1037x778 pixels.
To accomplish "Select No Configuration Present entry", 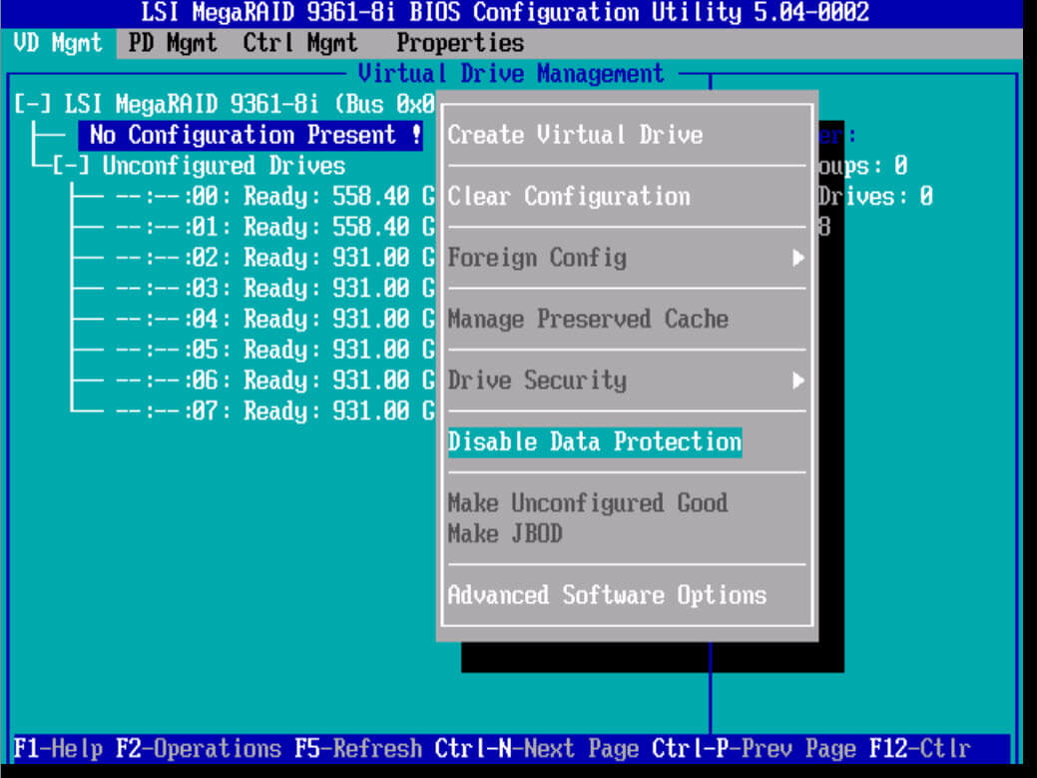I will pos(255,135).
